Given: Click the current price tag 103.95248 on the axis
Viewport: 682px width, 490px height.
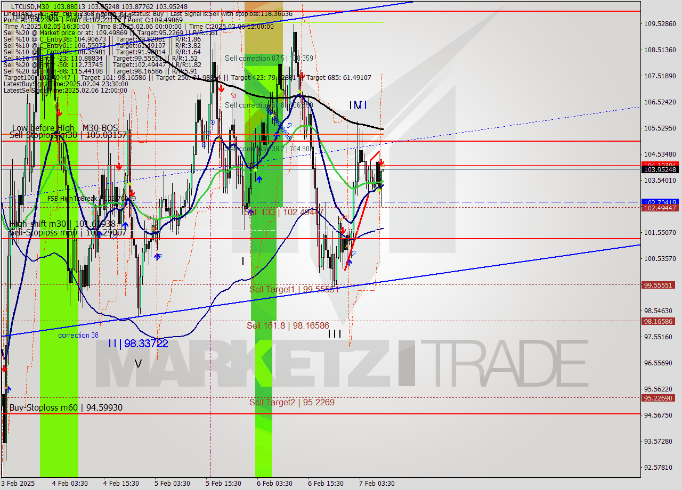Looking at the screenshot, I should 661,170.
